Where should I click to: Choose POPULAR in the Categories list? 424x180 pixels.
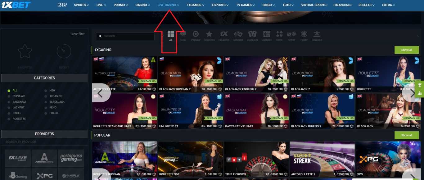tap(19, 96)
